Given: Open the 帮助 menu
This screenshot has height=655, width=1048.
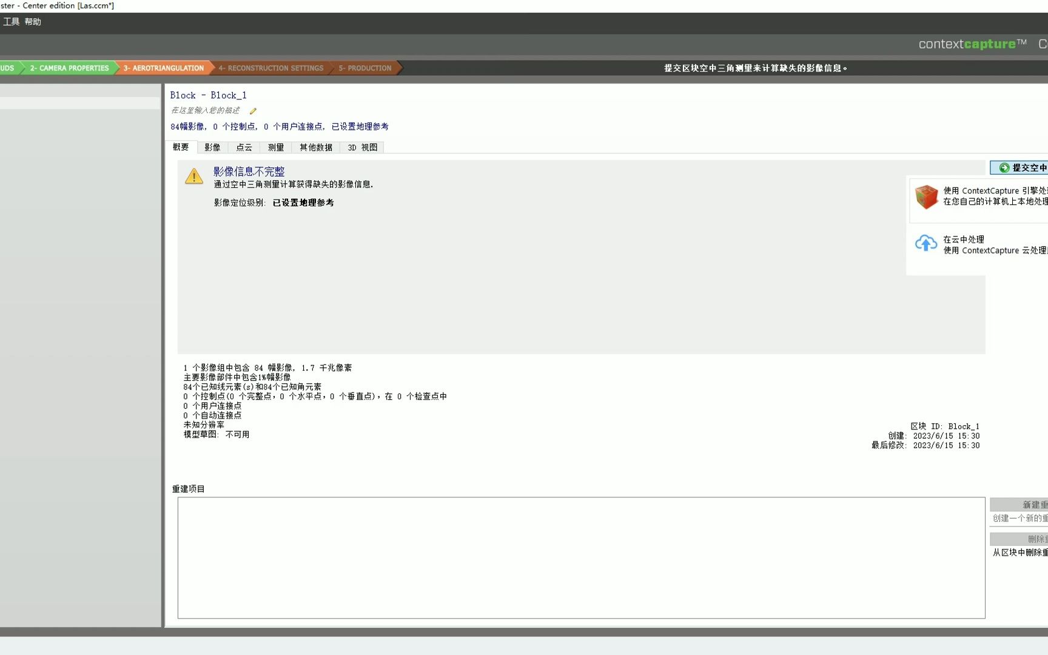Looking at the screenshot, I should (x=33, y=22).
